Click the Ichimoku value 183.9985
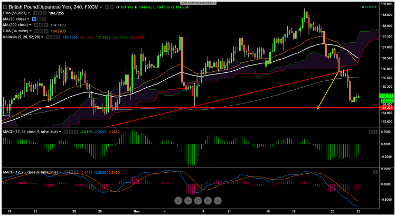Screen dimensions: 395x215 point(136,37)
